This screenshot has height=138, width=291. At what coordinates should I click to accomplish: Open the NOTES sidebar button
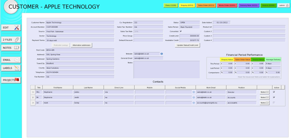coord(11,48)
